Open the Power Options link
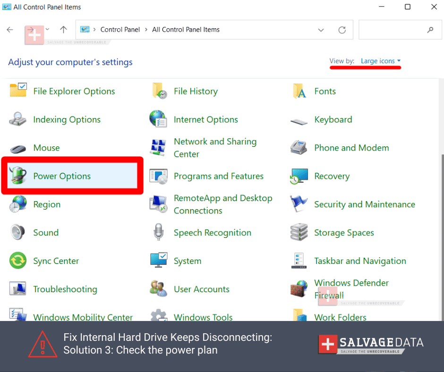Viewport: 444px width, 372px height. [x=62, y=176]
